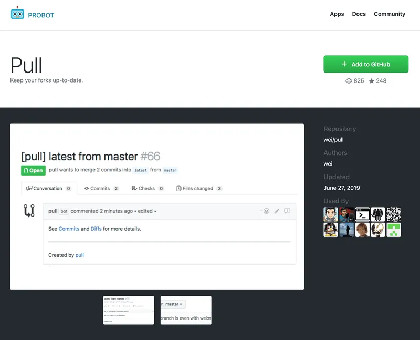Click the green pixel identicon avatar
This screenshot has height=340, width=420.
[394, 230]
